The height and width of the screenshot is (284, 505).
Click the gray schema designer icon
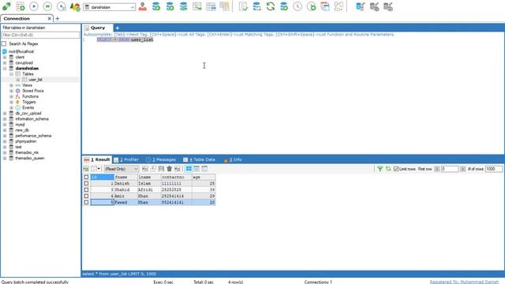tap(339, 6)
